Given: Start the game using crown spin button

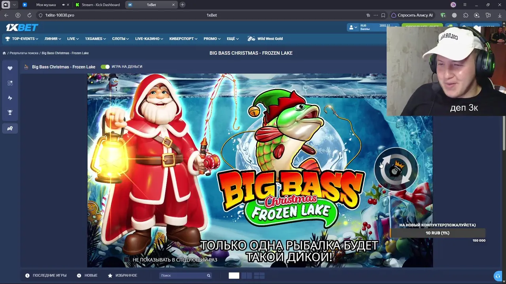Looking at the screenshot, I should tap(396, 169).
